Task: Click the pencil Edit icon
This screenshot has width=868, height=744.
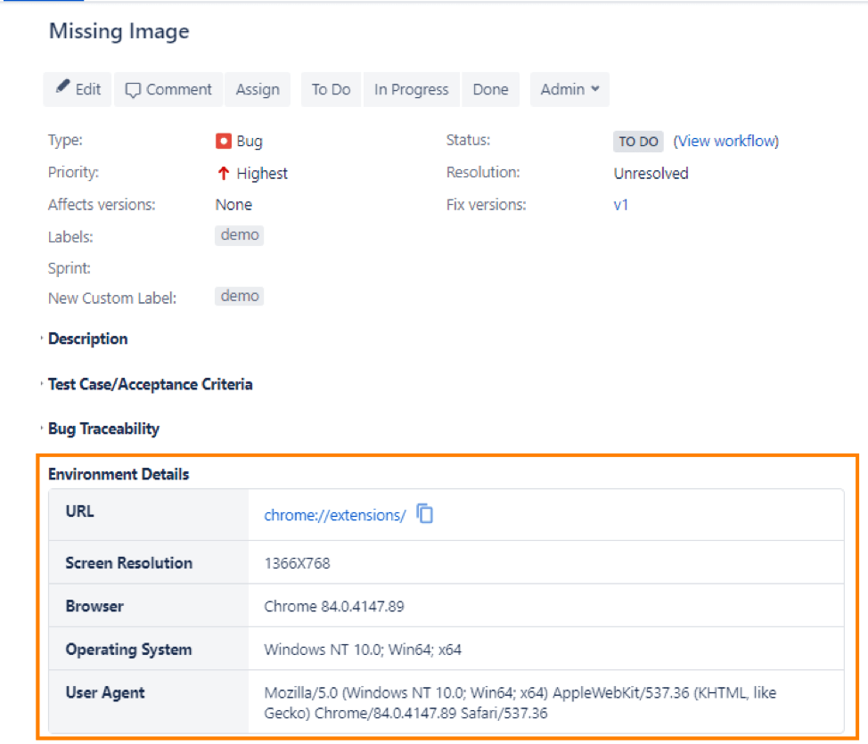Action: (63, 86)
